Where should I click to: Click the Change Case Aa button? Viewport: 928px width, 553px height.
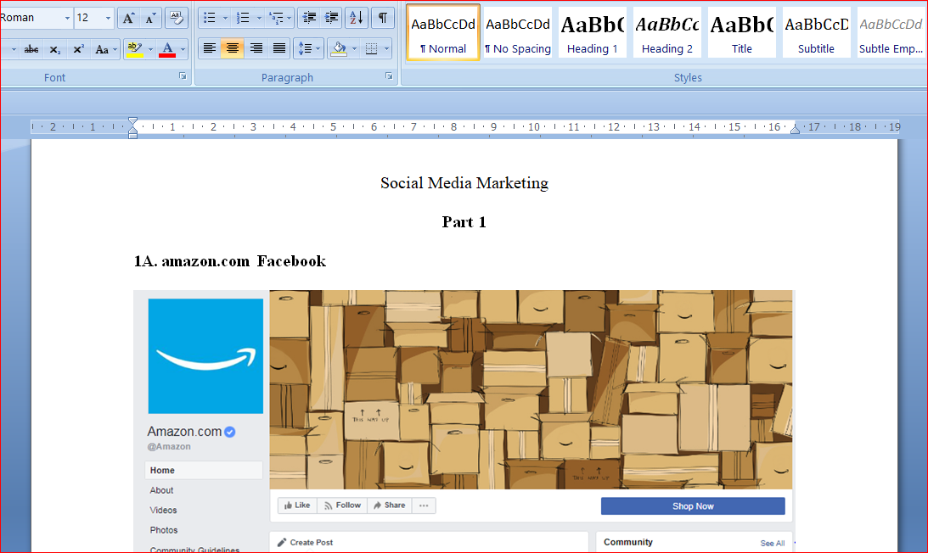pyautogui.click(x=102, y=49)
